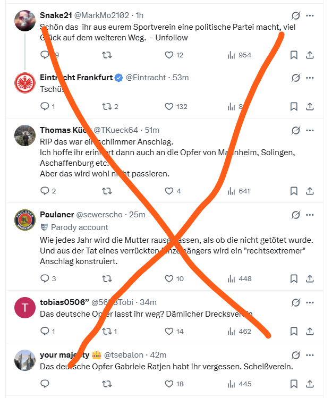This screenshot has width=332, height=398.
Task: Open more menu on Paulaner's post
Action: click(x=310, y=215)
